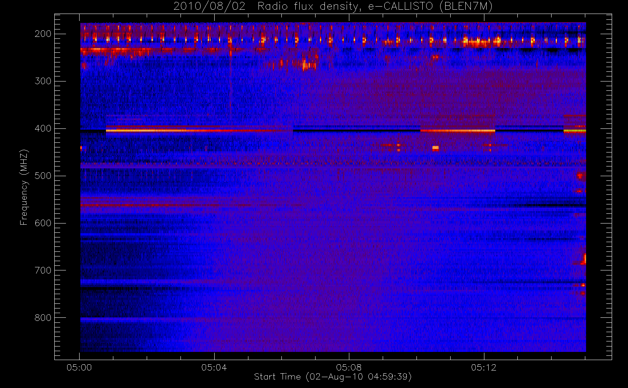Click the 'Frequency (MHZ)' y-axis label

[x=24, y=187]
